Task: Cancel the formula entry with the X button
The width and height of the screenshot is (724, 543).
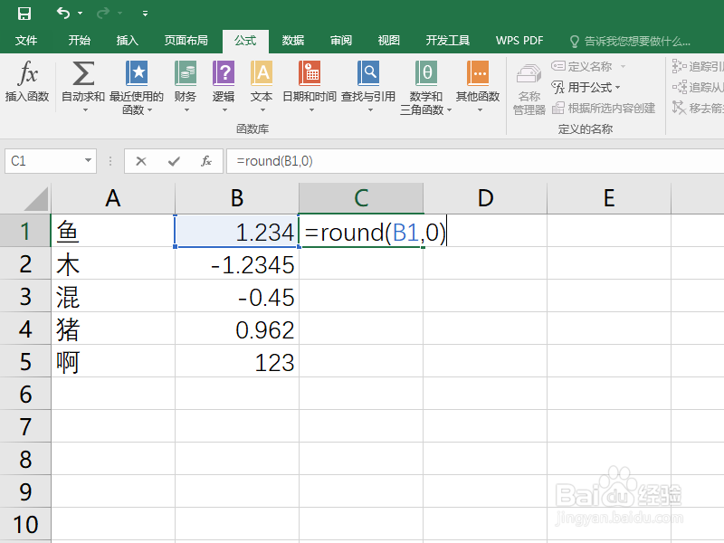Action: [141, 161]
